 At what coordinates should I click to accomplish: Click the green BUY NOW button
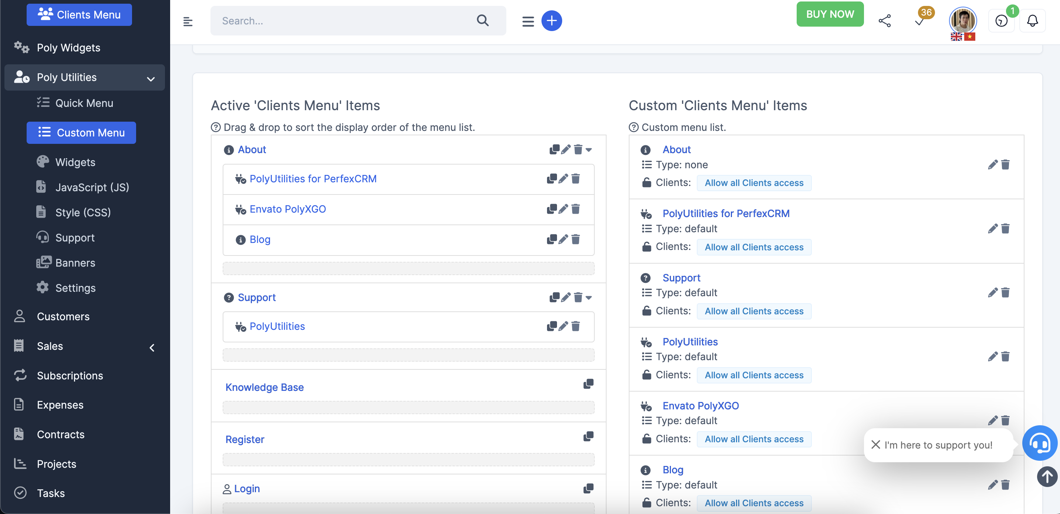829,14
